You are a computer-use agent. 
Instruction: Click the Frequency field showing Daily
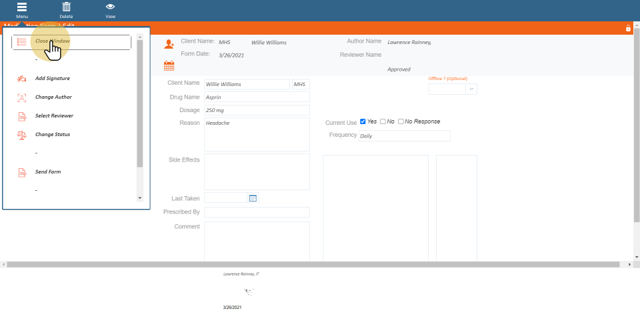pos(404,136)
